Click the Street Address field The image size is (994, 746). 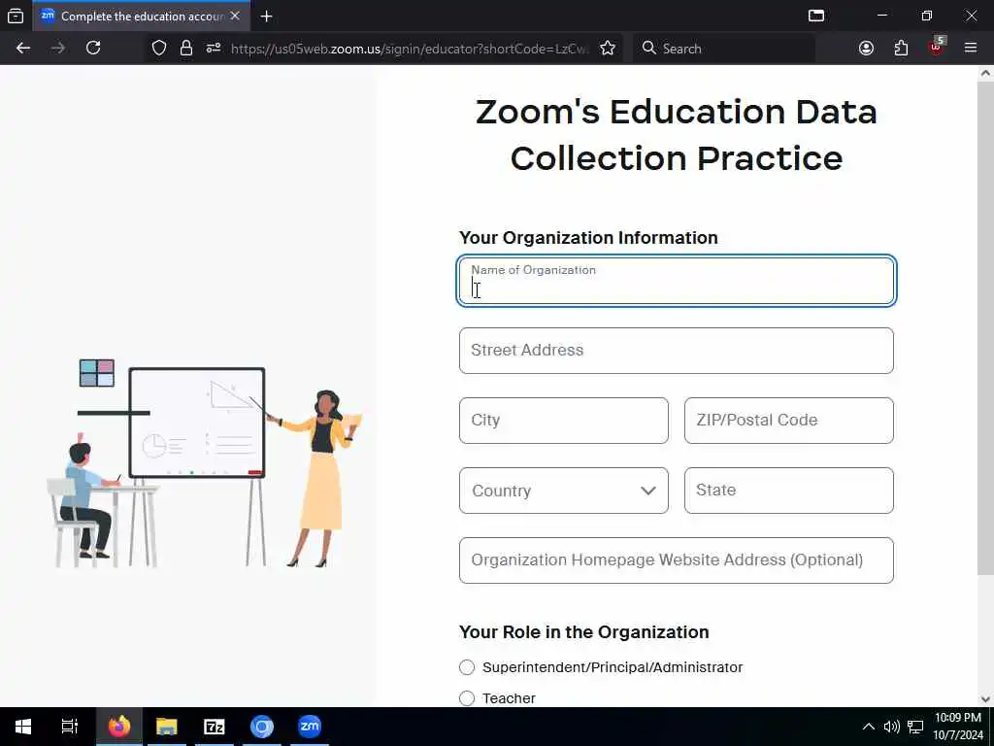677,351
